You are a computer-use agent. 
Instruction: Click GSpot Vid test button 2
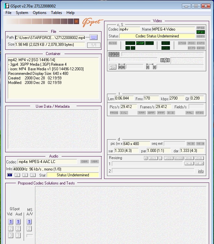coord(11,228)
